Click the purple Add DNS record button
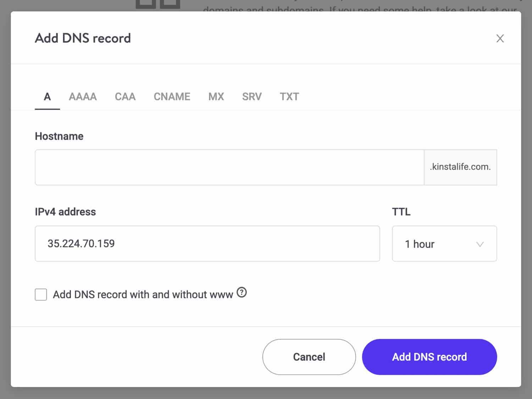Viewport: 532px width, 399px height. click(x=429, y=357)
